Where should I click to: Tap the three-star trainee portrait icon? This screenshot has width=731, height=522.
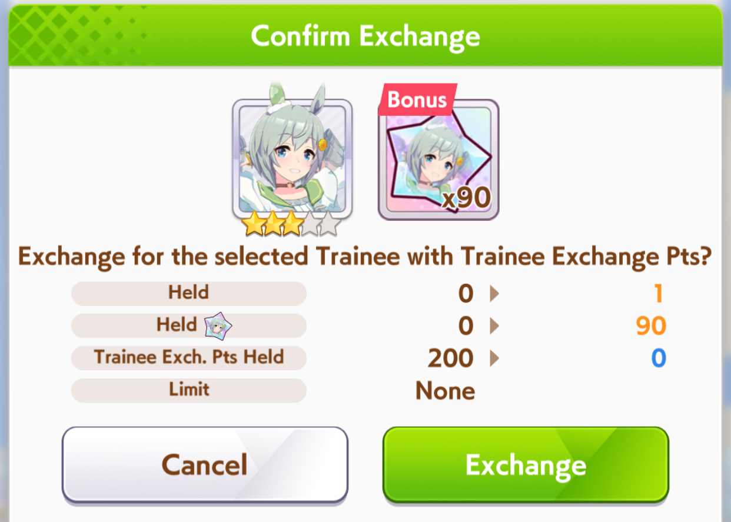click(x=293, y=159)
